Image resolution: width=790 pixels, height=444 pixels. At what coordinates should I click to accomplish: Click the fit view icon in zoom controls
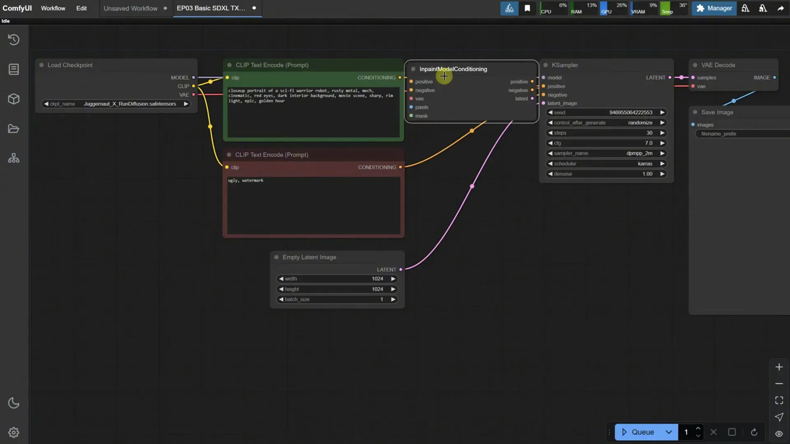coord(779,400)
